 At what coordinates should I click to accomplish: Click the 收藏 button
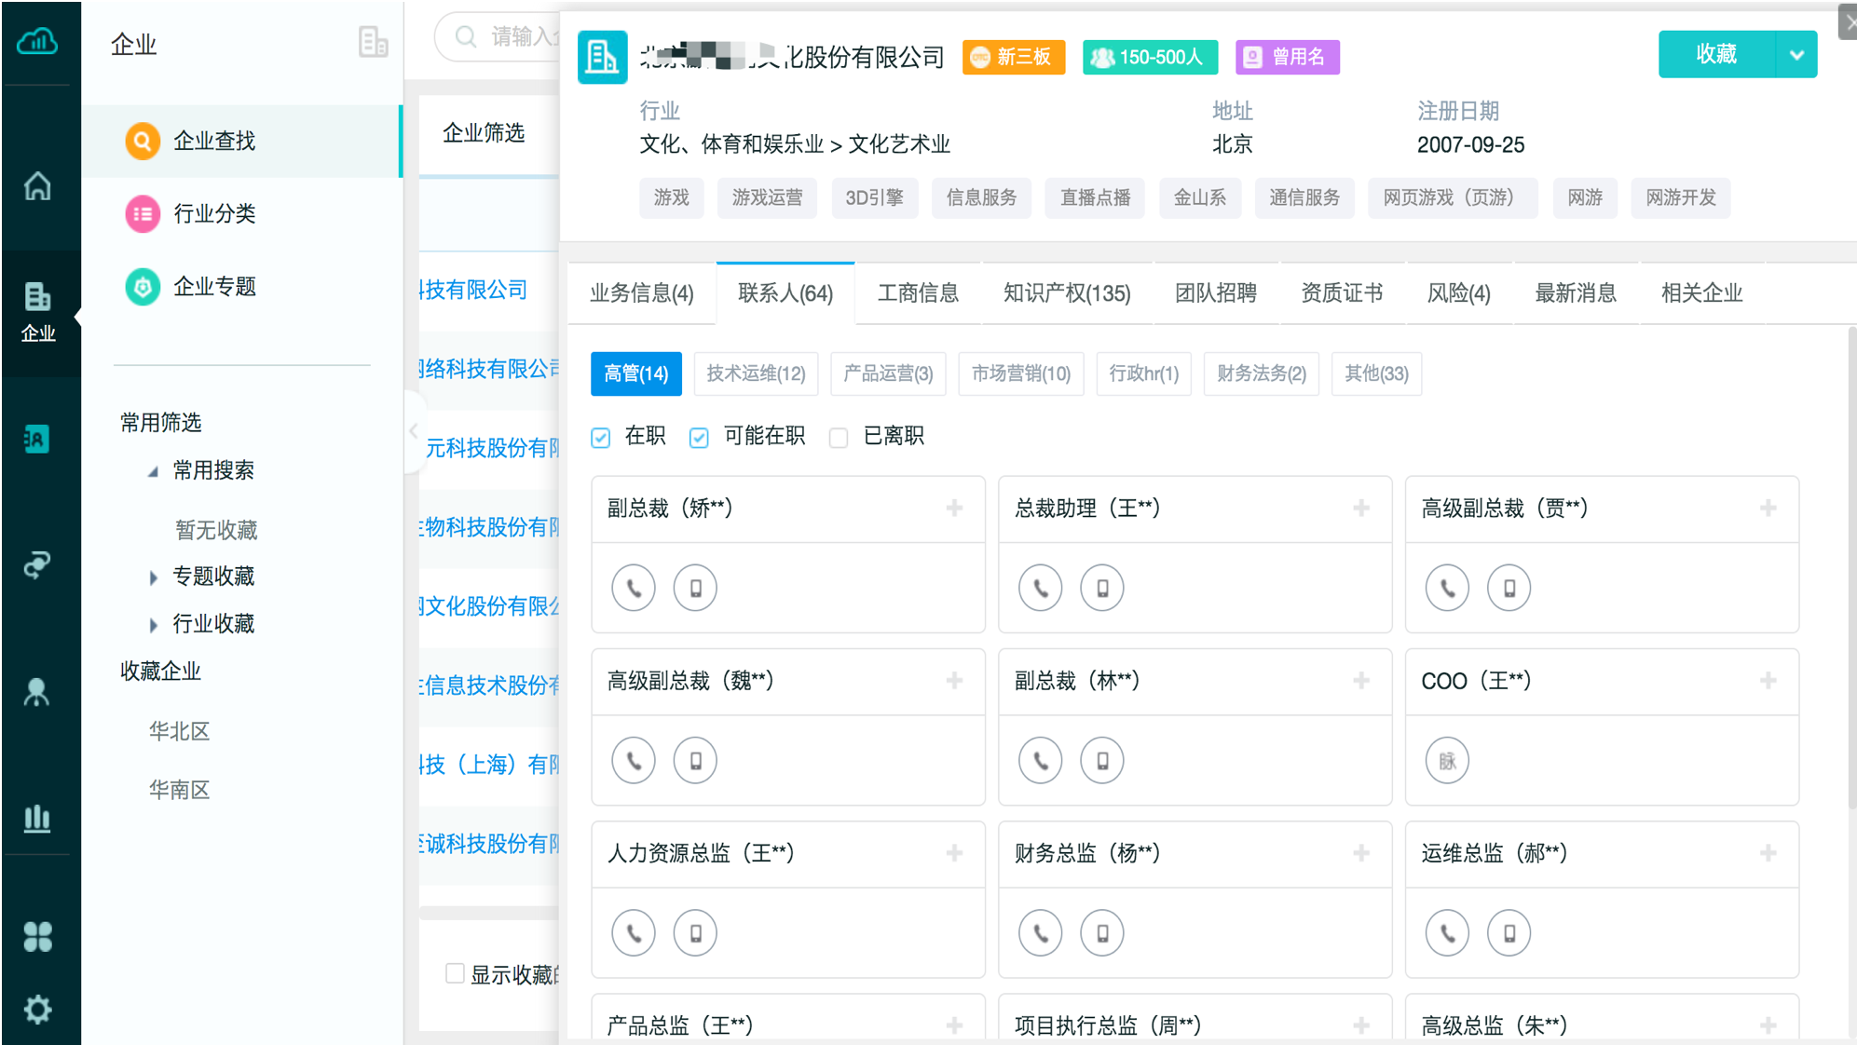click(1716, 55)
